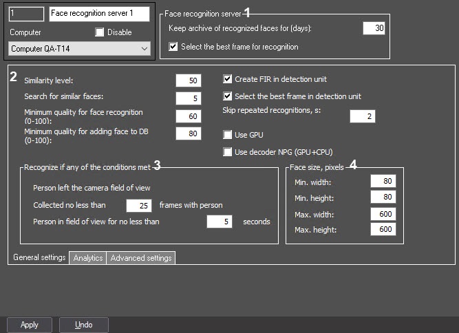Uncheck Select the best frame for recognition
This screenshot has width=459, height=333.
(173, 47)
